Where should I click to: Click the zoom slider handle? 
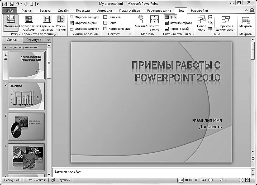pos(221,180)
